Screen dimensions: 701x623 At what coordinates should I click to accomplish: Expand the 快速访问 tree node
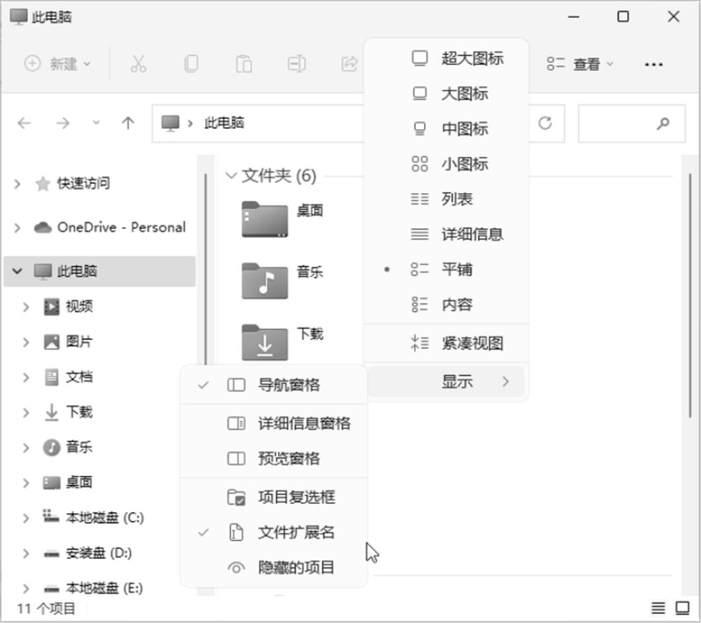[17, 184]
